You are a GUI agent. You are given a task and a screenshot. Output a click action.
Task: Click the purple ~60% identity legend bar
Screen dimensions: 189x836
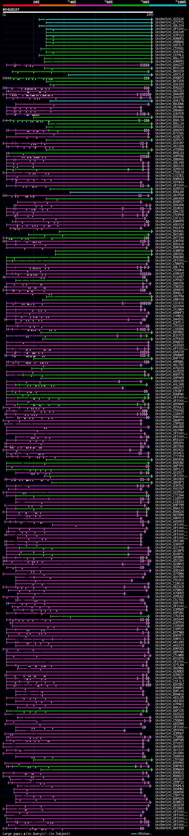(x=95, y=5)
